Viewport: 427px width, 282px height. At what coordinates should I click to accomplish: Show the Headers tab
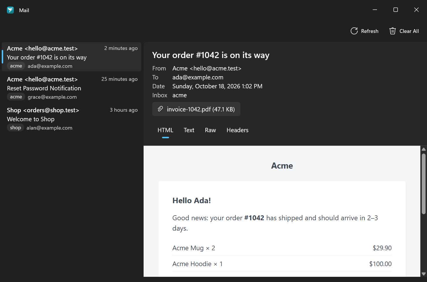(237, 130)
